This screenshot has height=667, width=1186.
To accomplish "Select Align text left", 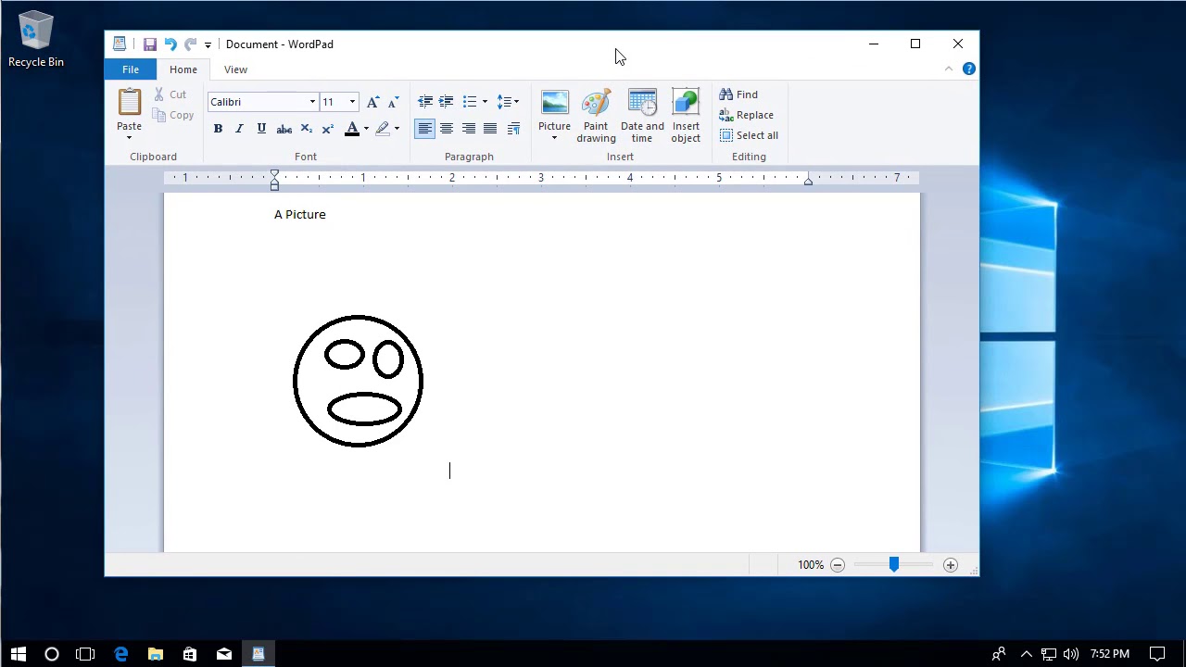I will [x=424, y=129].
